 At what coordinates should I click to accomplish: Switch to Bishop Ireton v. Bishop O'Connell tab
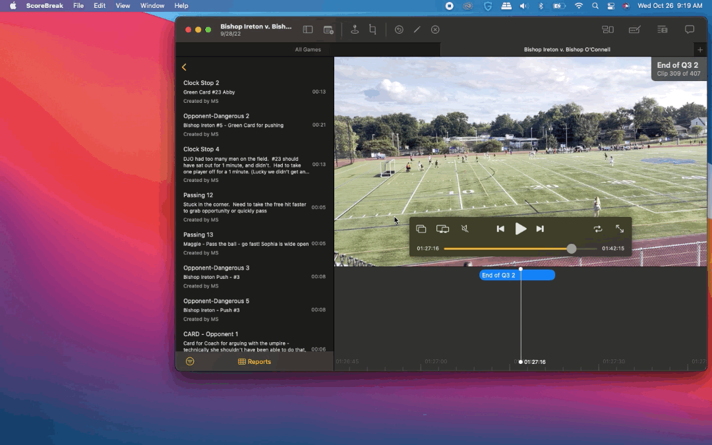tap(567, 49)
